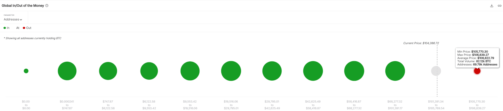Select the bubble for $58,416.87 to $68,277.32
The height and width of the screenshot is (111, 503).
pyautogui.click(x=354, y=71)
